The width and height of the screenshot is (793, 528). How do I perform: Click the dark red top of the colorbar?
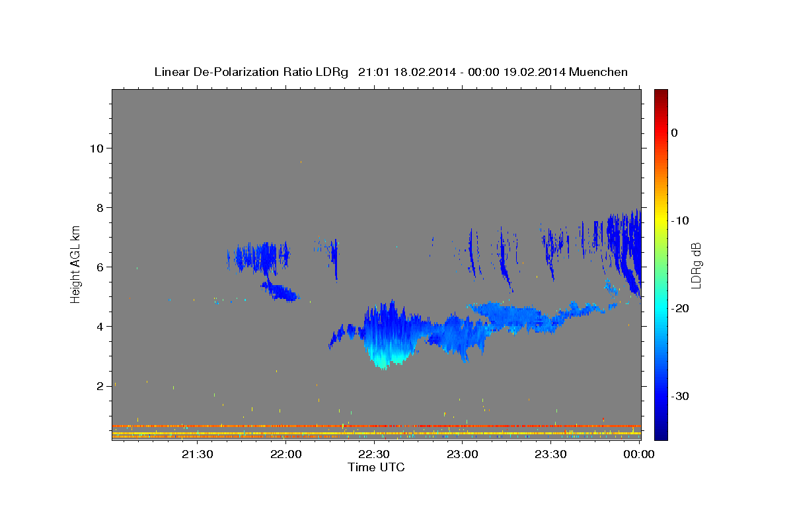coord(660,94)
